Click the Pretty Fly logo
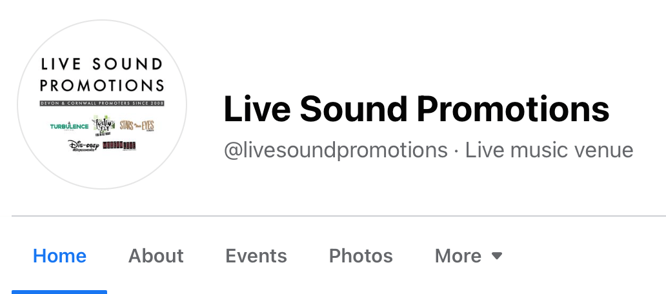The image size is (666, 294). coord(104,125)
